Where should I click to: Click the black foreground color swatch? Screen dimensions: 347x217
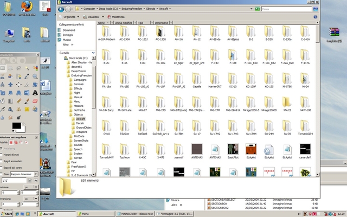(17, 125)
